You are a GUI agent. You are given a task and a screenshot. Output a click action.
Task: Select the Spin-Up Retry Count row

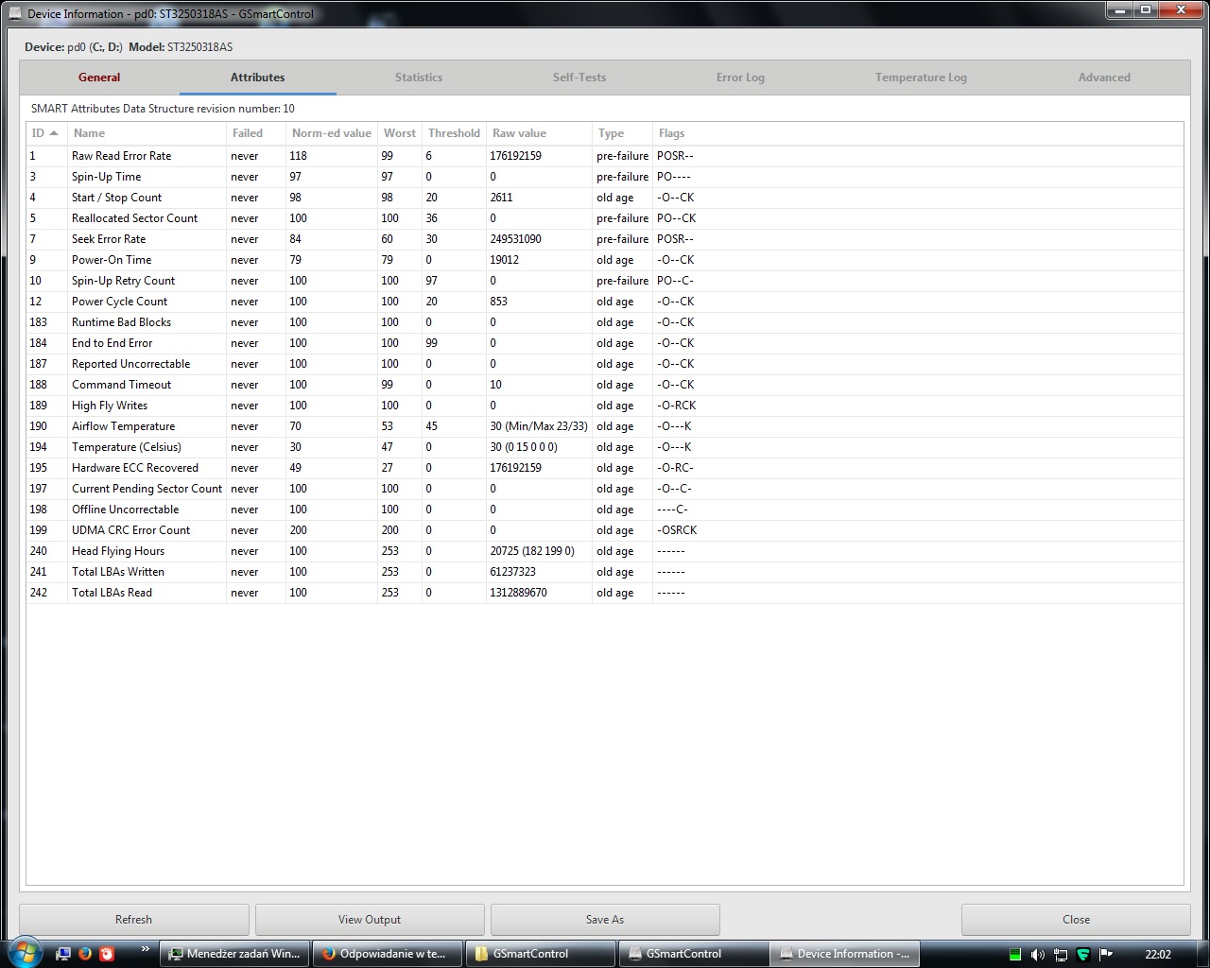point(605,281)
